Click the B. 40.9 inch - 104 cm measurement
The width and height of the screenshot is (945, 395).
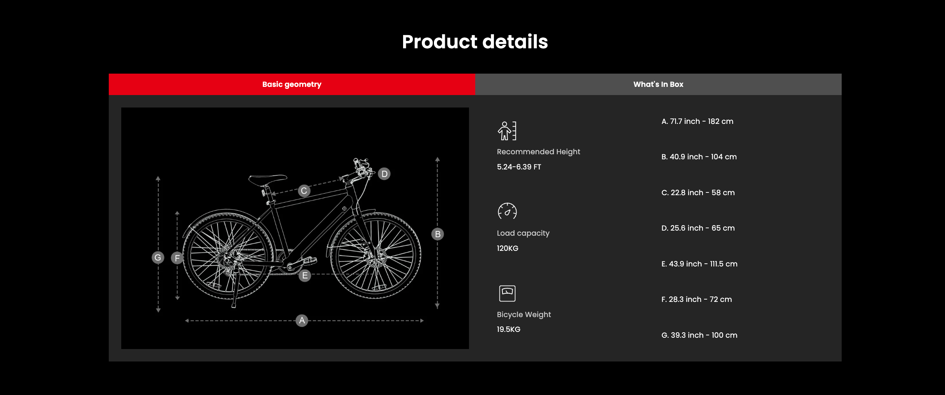(x=699, y=157)
